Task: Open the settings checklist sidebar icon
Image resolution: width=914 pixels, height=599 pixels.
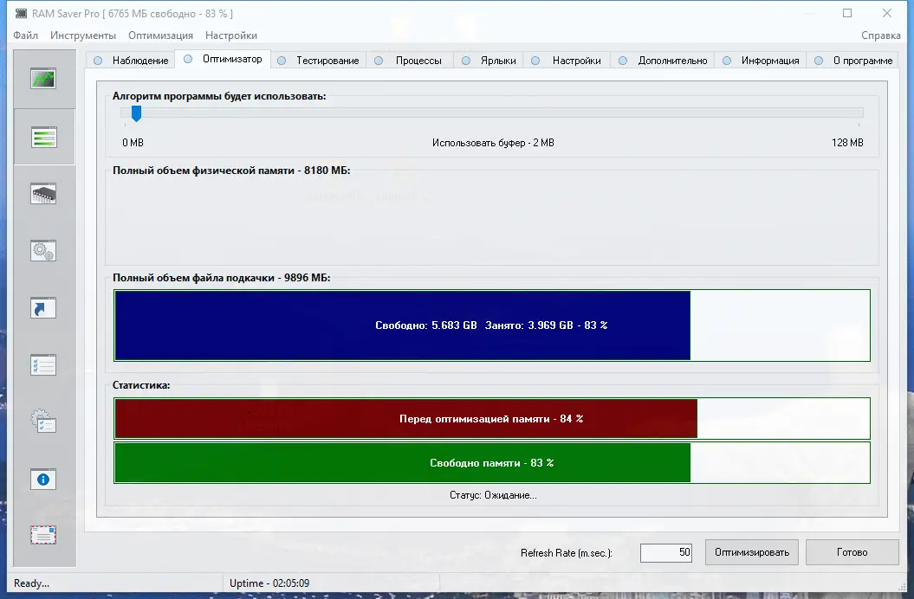Action: 43,364
